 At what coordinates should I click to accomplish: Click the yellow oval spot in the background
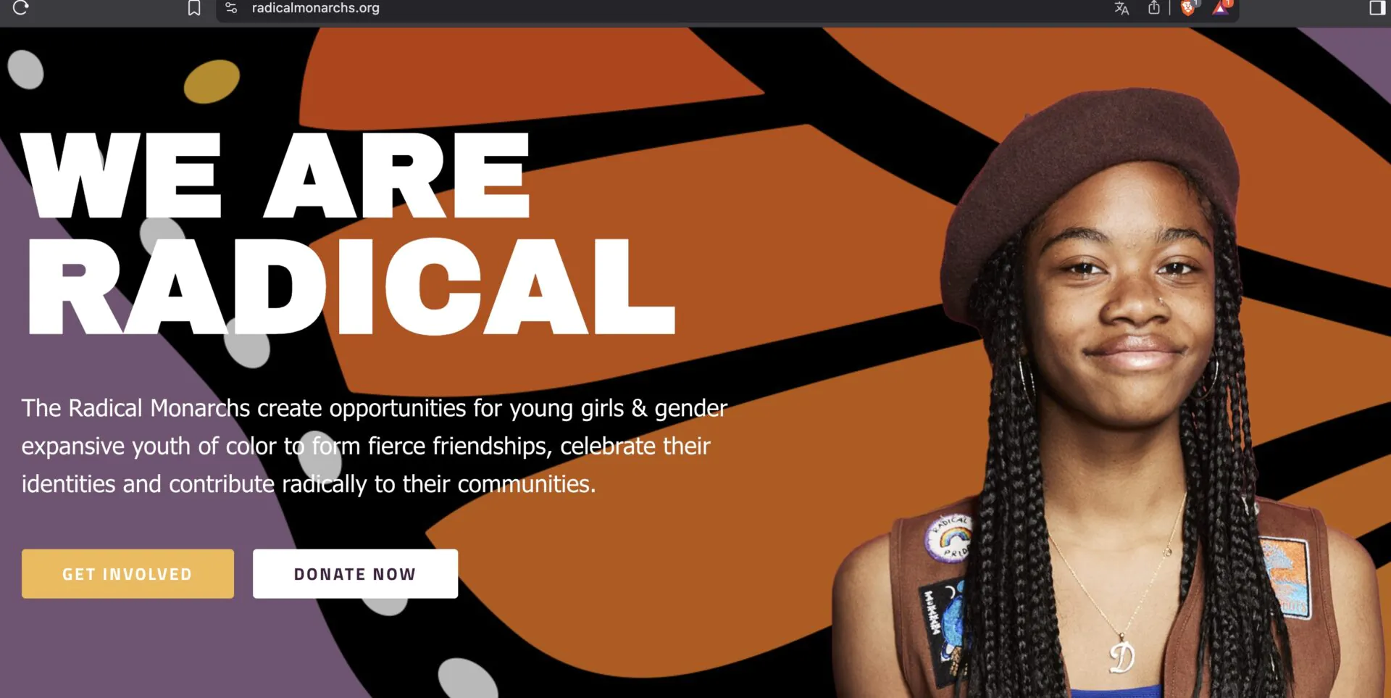click(x=212, y=81)
